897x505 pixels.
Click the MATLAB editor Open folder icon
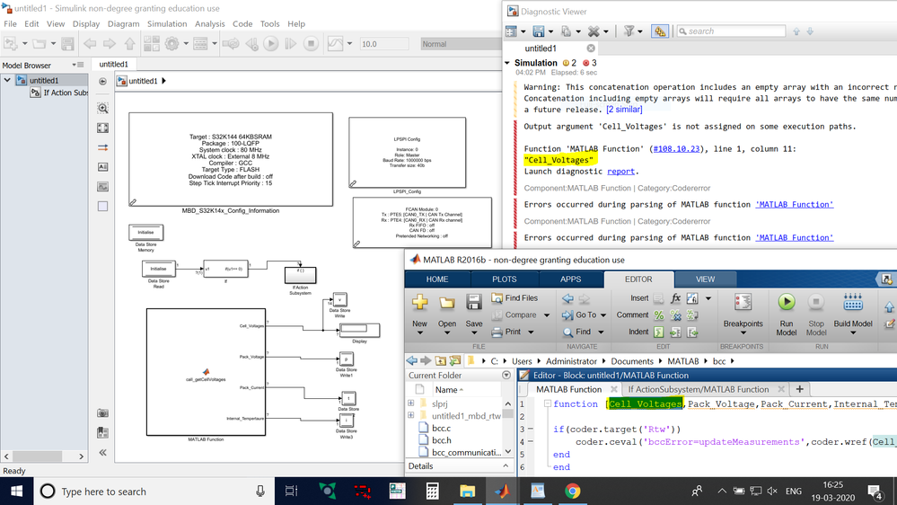pyautogui.click(x=447, y=302)
